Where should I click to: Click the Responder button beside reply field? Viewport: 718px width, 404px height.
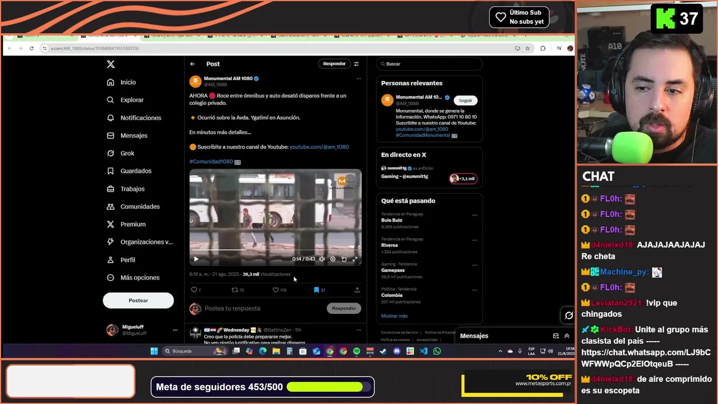(344, 308)
